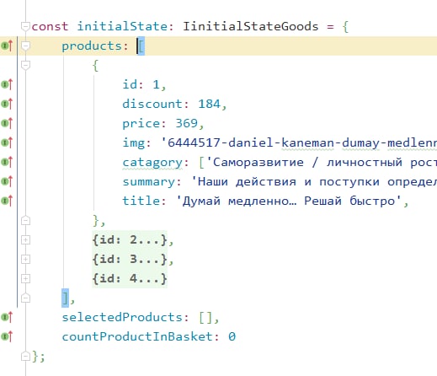Click implements gutter icon beside price: 369
437x376 pixels.
(x=7, y=123)
